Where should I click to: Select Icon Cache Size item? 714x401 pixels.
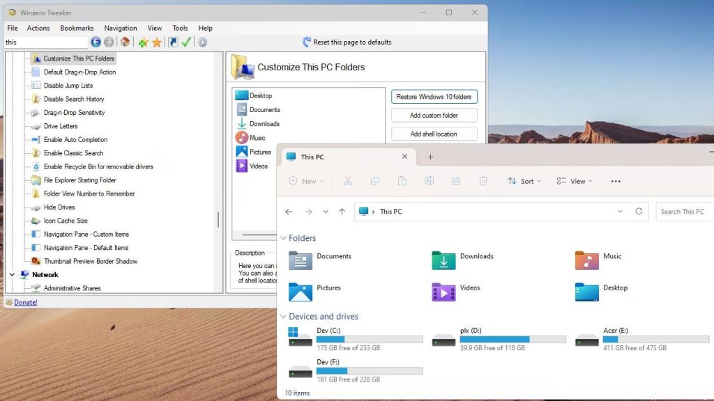[59, 221]
